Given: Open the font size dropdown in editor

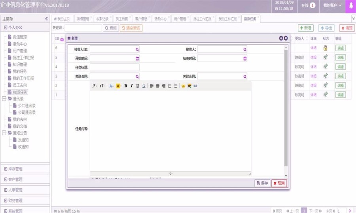Looking at the screenshot, I should pyautogui.click(x=102, y=86).
